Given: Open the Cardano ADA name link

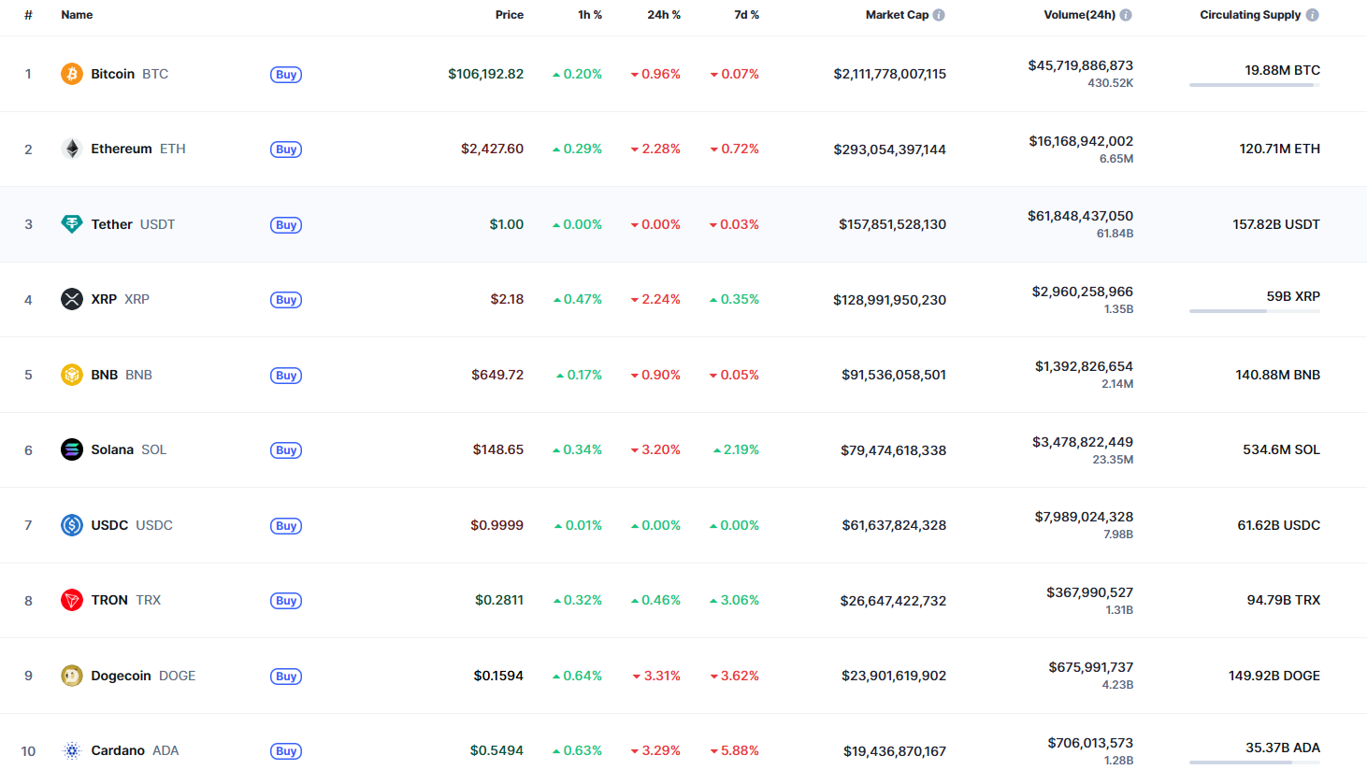Looking at the screenshot, I should 135,750.
